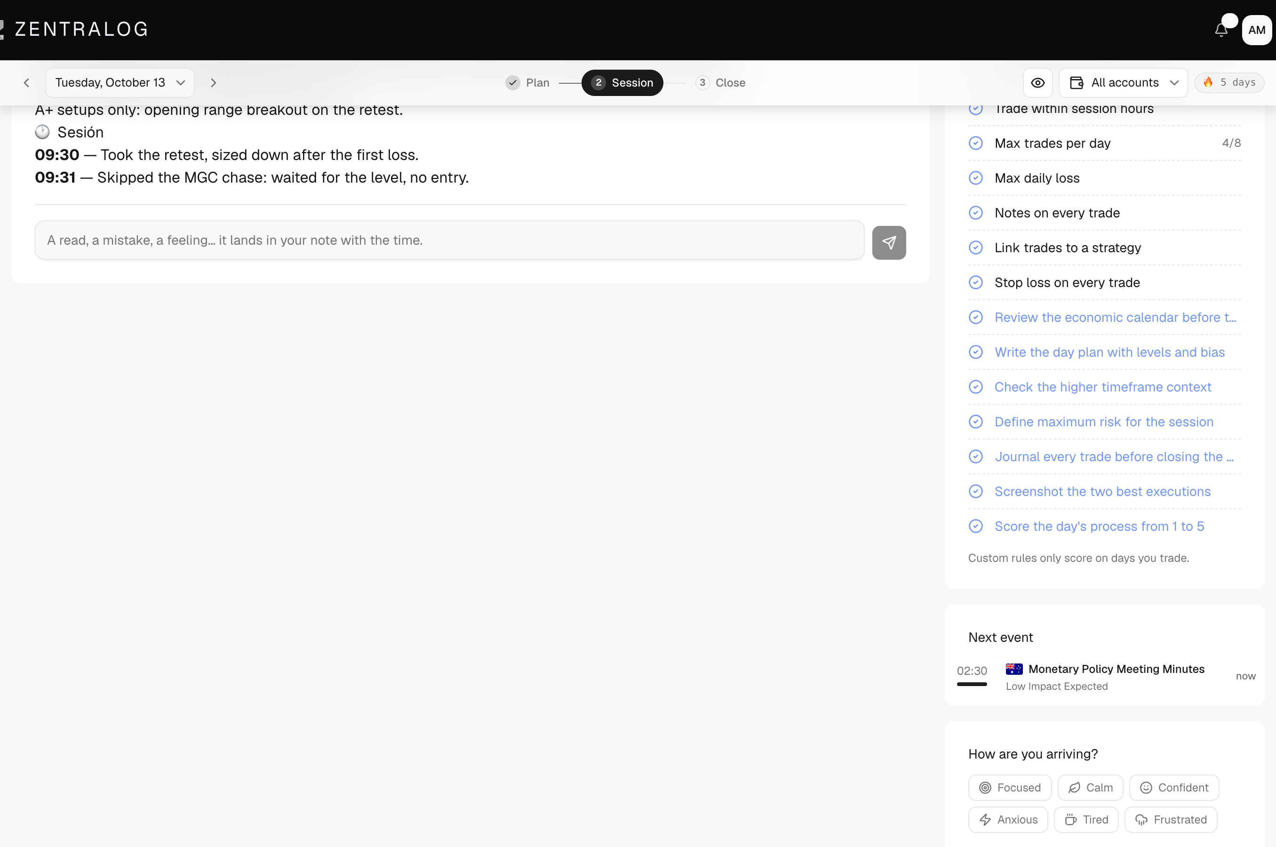Go to the next day arrow
Image resolution: width=1276 pixels, height=847 pixels.
coord(213,83)
